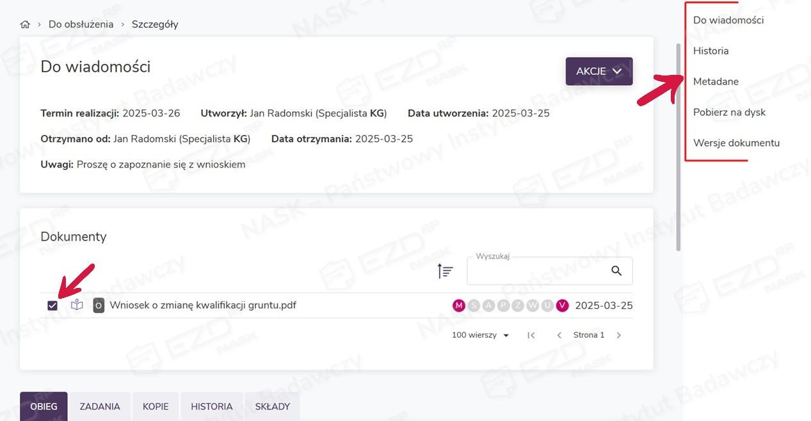Choose Pobierz na dysk menu option

pos(729,112)
